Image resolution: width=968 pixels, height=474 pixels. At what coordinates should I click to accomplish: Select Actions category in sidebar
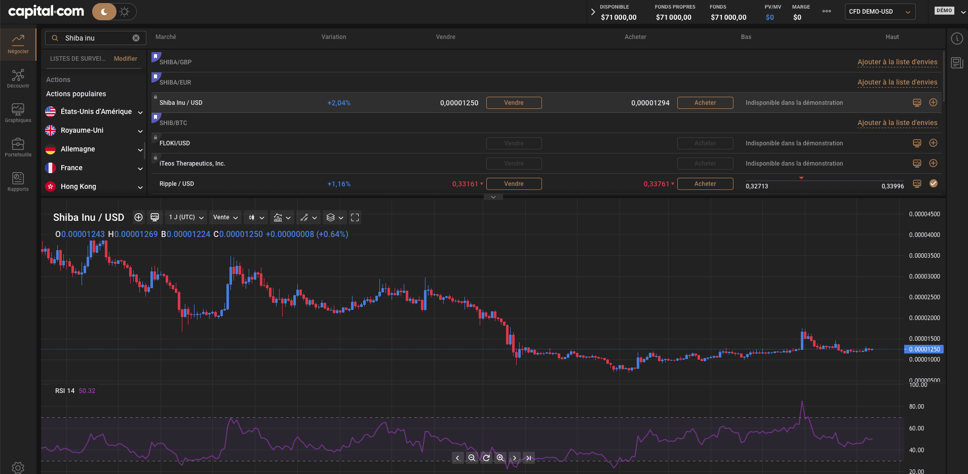click(58, 80)
